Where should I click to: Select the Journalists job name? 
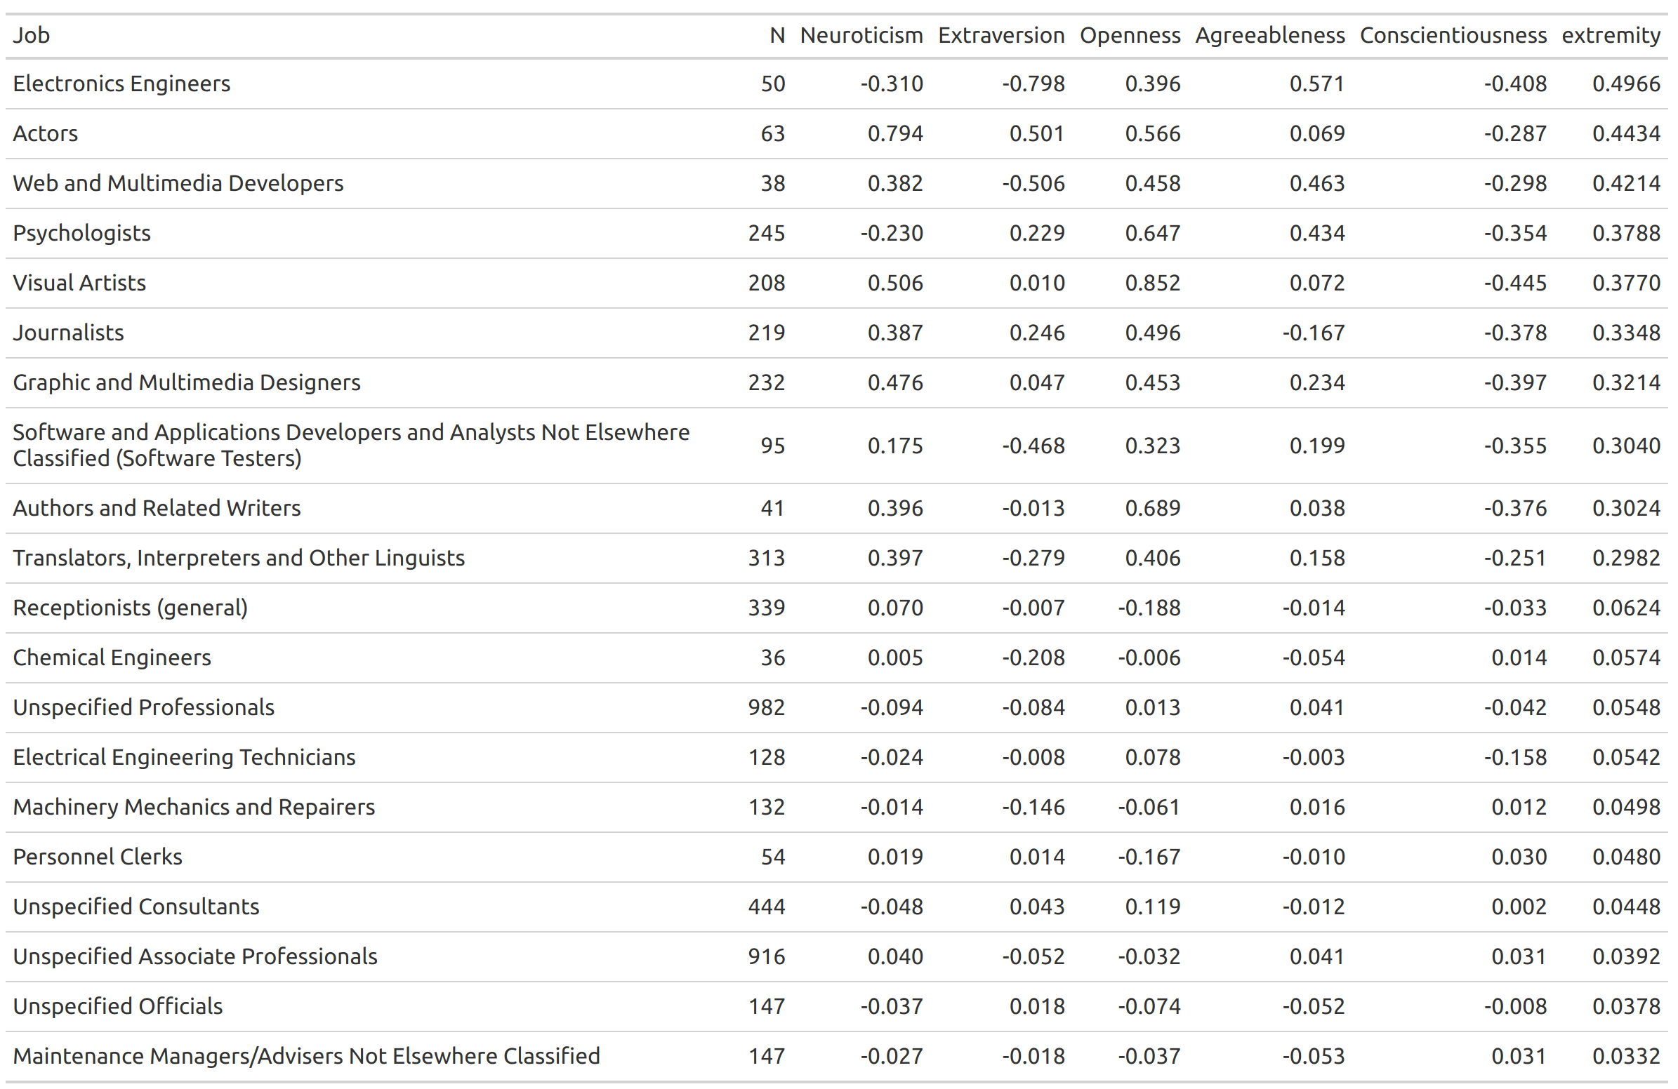point(68,333)
